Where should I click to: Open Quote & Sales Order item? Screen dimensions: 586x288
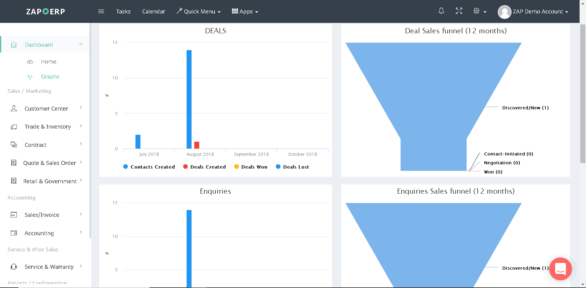tap(49, 163)
